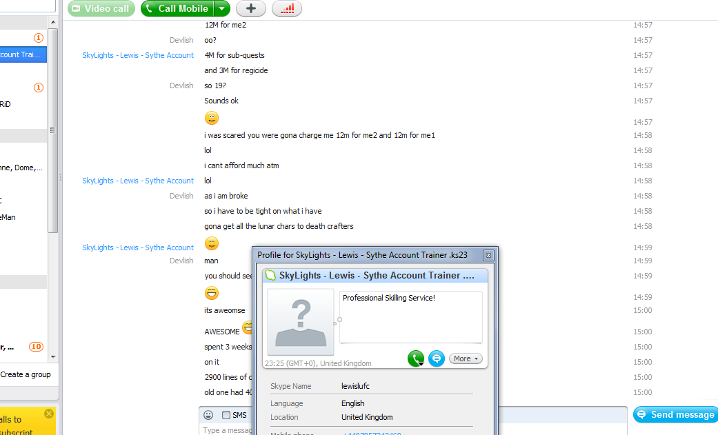Viewport: 718px width, 435px height.
Task: Click the unread badge above Account Trainer contact
Action: point(39,38)
